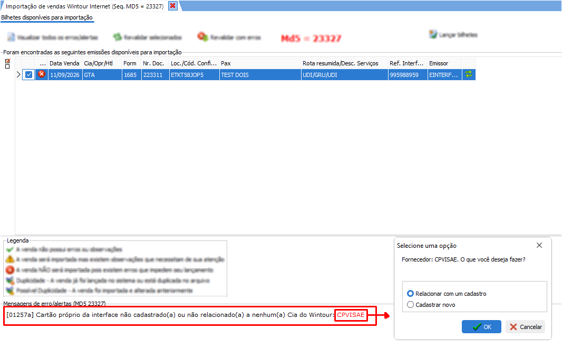
Task: Close the Selecione uma opção dialog
Action: (539, 245)
